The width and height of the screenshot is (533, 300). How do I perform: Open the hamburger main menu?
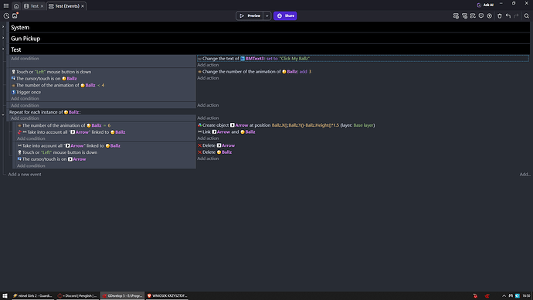[x=6, y=5]
